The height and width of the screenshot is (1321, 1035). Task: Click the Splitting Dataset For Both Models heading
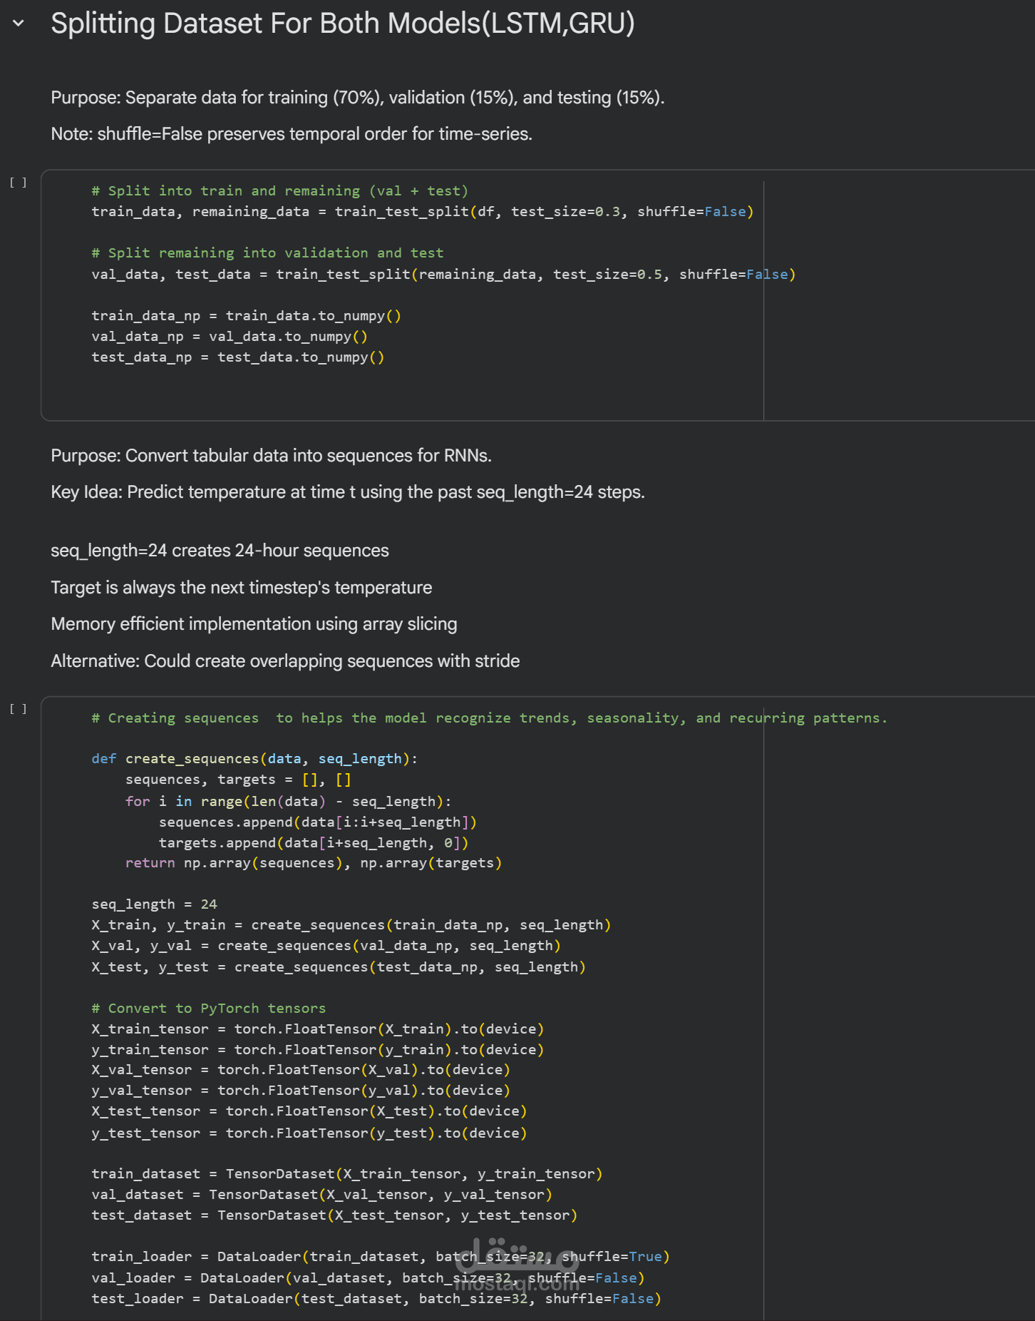tap(342, 24)
